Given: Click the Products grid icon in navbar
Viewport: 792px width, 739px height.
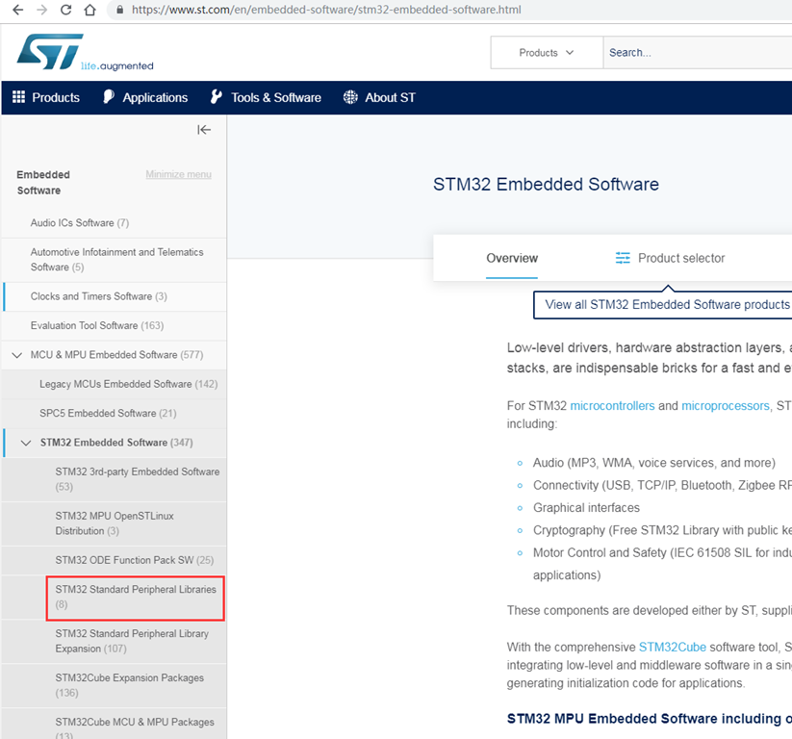Looking at the screenshot, I should (x=18, y=97).
